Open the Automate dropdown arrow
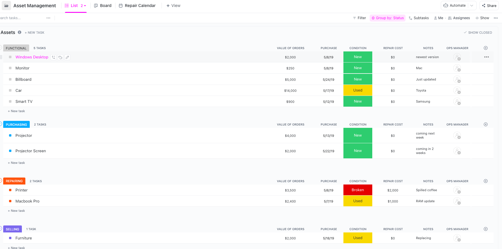502x249 pixels. click(472, 6)
